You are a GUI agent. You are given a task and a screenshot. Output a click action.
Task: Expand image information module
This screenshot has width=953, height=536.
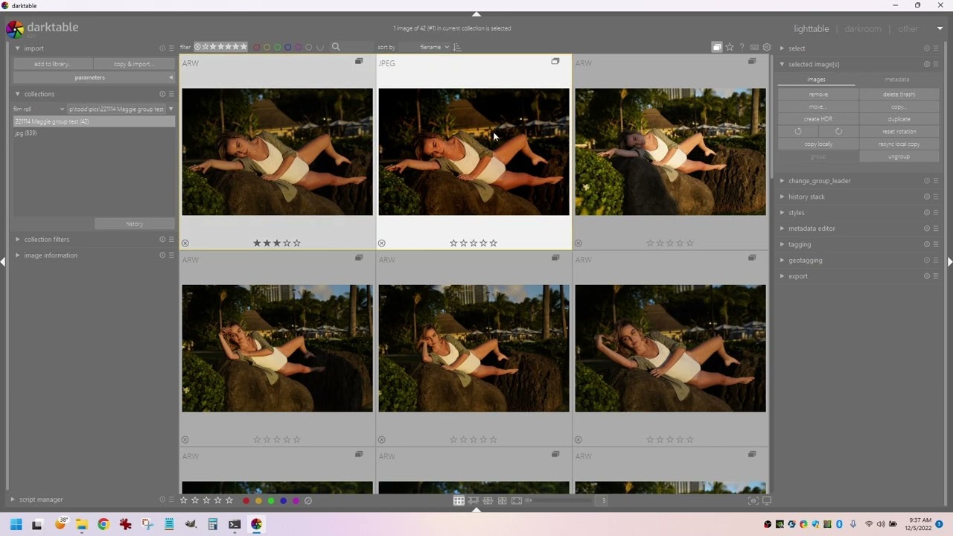tap(18, 255)
